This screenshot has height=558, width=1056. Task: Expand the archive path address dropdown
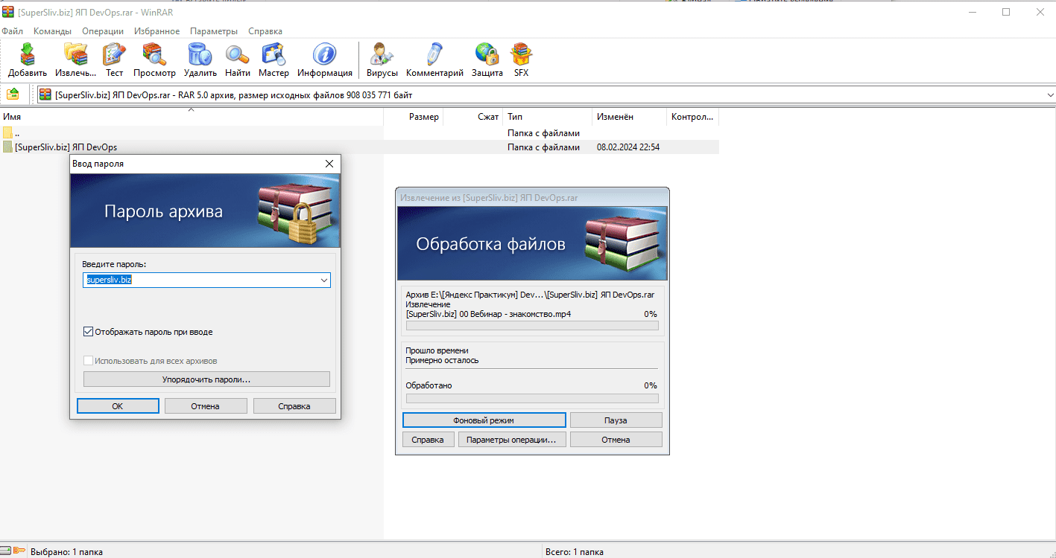click(1049, 94)
